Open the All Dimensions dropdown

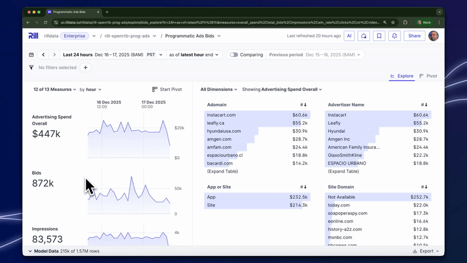click(218, 89)
